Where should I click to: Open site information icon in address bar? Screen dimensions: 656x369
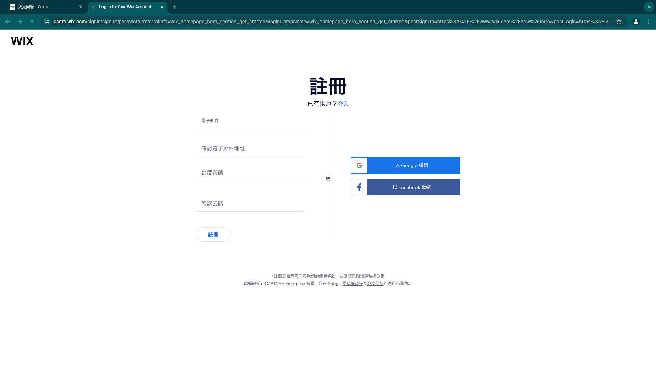point(47,22)
